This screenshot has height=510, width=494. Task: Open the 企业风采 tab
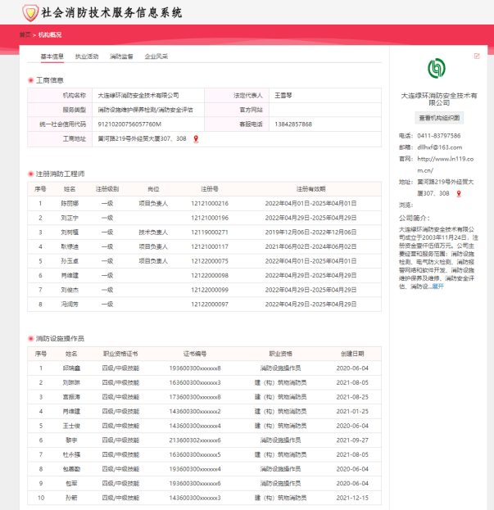tap(156, 56)
